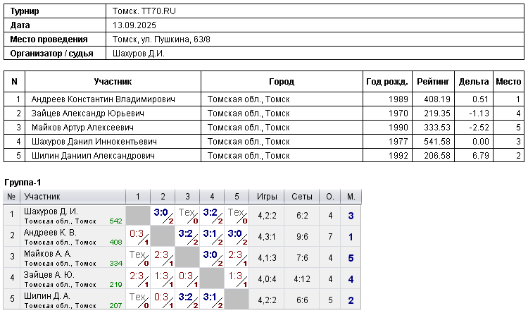
Task: Click green rating 207 in group table
Action: point(116,305)
